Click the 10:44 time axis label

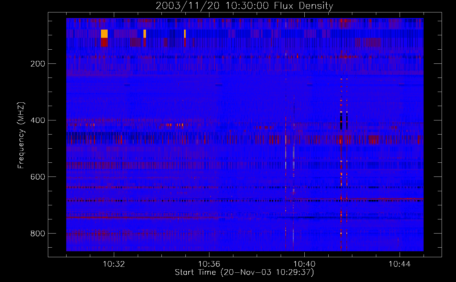point(400,264)
